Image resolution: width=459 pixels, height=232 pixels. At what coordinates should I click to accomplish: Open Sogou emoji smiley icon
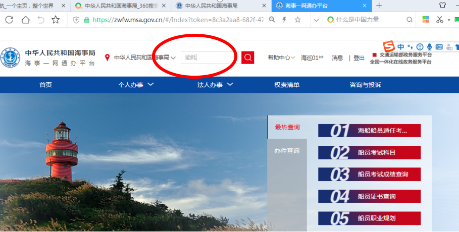[420, 47]
